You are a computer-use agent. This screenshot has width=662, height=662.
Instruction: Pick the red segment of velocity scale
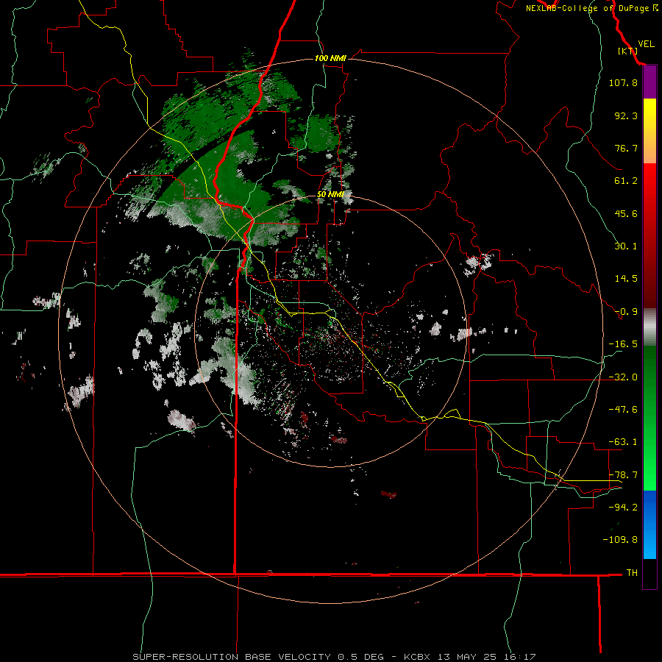point(649,235)
